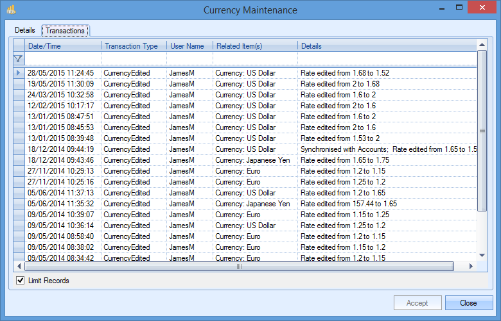Viewport: 501px width, 321px height.
Task: Sort by the User Name column header
Action: coord(189,46)
